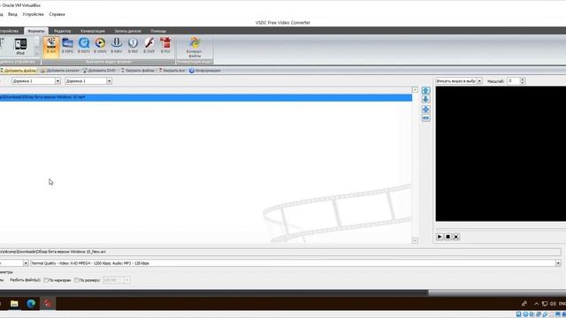Stop the video preview
This screenshot has width=566, height=318.
point(447,237)
